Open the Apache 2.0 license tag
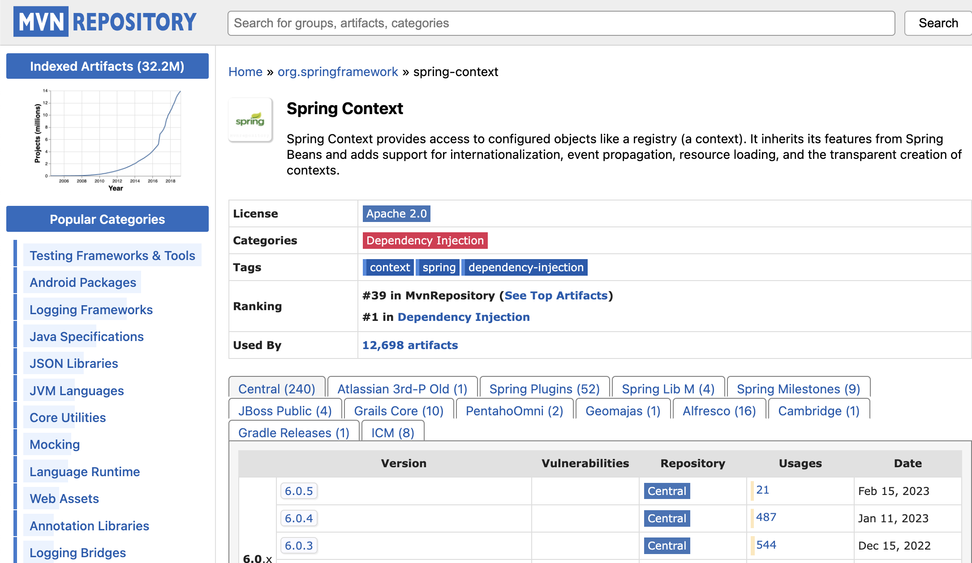The image size is (972, 563). (396, 213)
